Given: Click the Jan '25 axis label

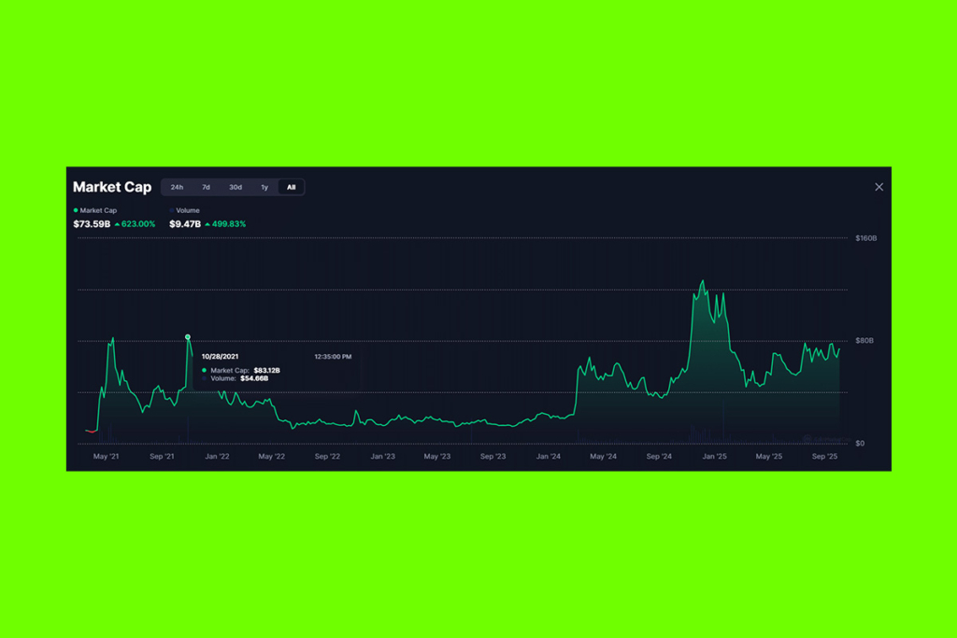Looking at the screenshot, I should 715,456.
